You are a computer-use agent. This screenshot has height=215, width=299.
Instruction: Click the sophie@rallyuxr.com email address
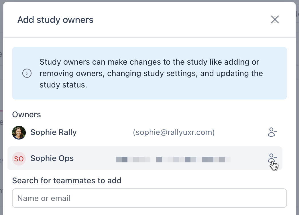point(174,132)
